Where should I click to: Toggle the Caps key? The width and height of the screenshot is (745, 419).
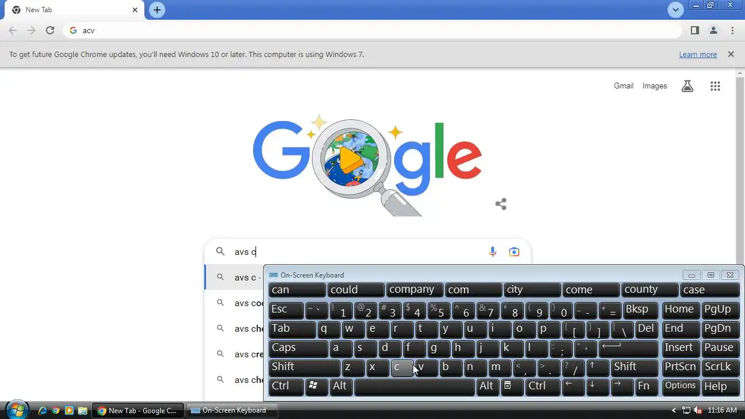[x=299, y=348]
